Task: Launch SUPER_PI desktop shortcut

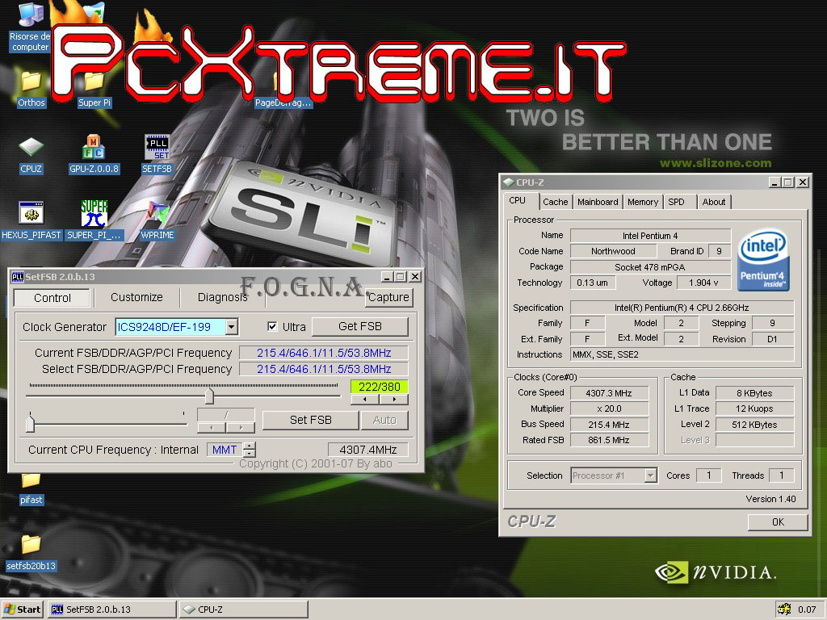Action: [x=94, y=221]
